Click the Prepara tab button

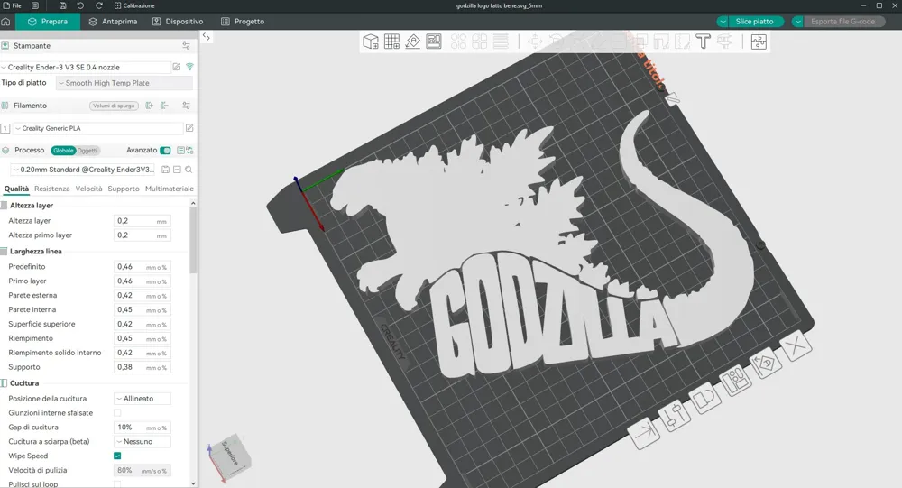tap(49, 22)
